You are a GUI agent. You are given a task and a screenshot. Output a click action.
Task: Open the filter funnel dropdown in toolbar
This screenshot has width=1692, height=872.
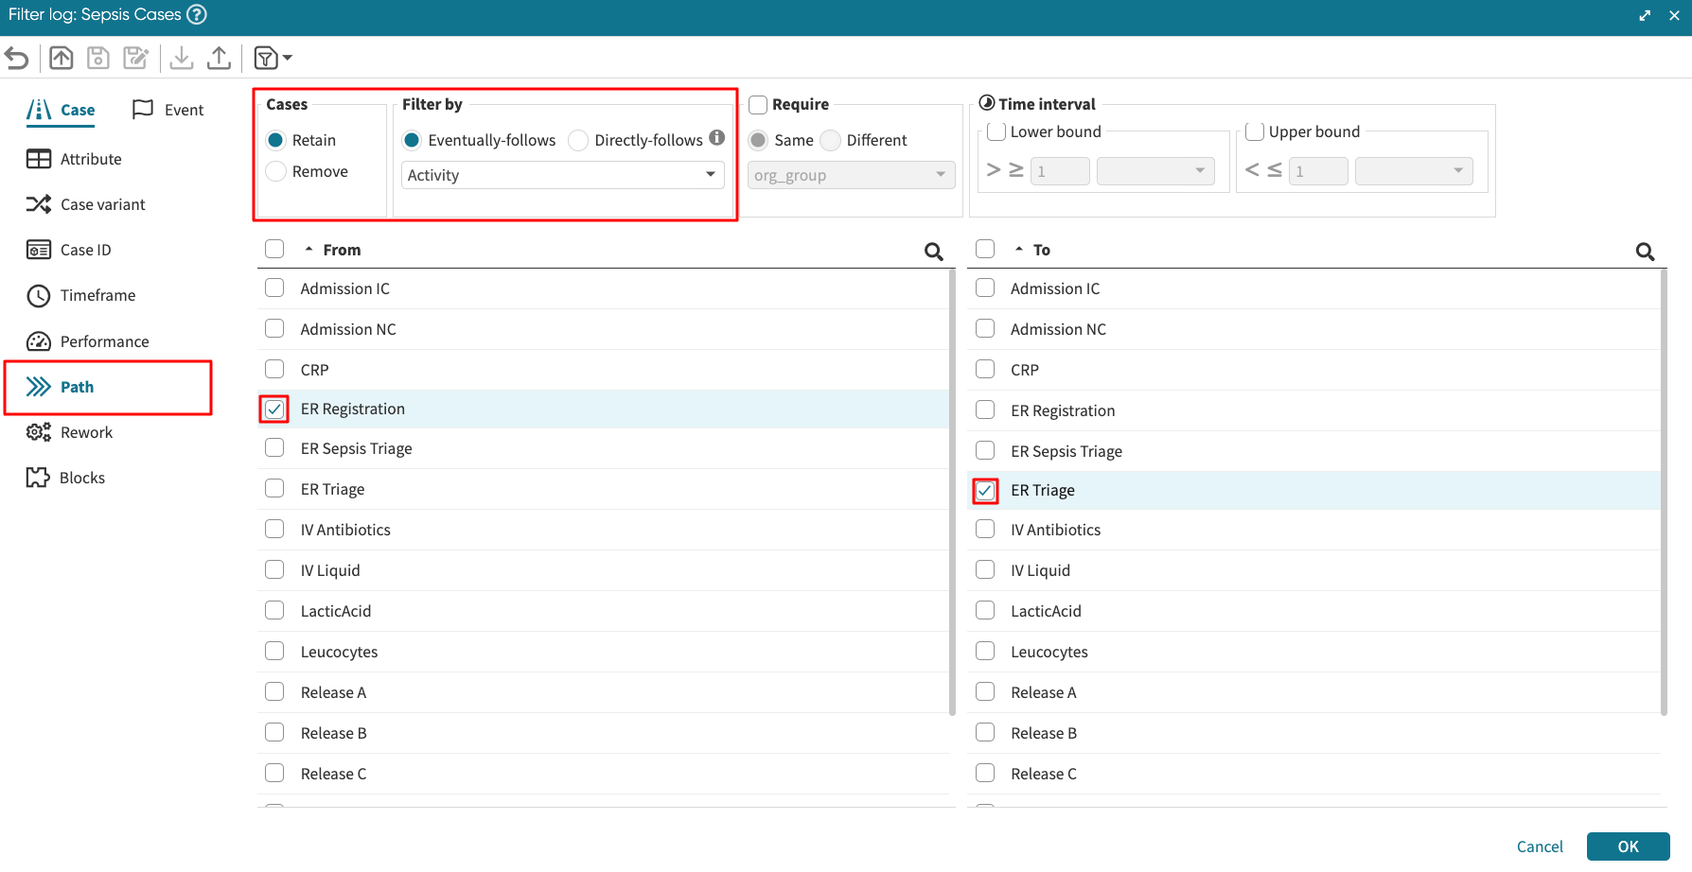click(x=273, y=59)
